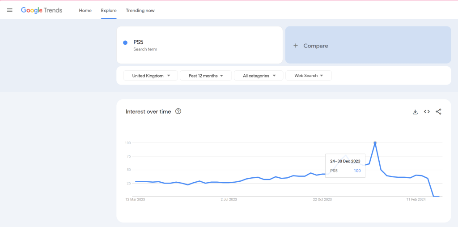Click the 2 Jul 2023 axis label
Image resolution: width=458 pixels, height=227 pixels.
pos(229,200)
